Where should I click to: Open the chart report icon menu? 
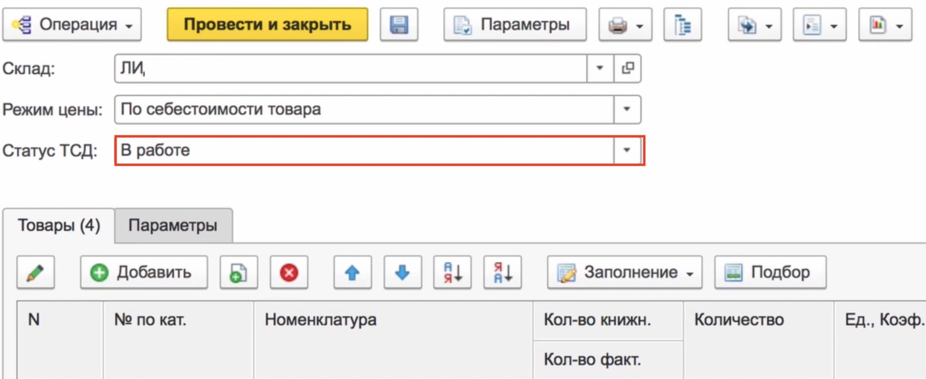[885, 24]
